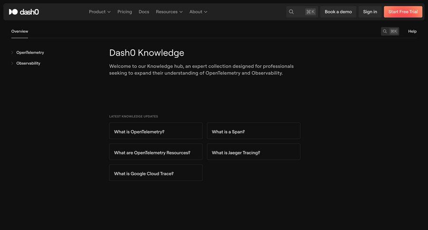
Task: Click the 'Latest Knowledge Updates' label
Action: [x=134, y=116]
